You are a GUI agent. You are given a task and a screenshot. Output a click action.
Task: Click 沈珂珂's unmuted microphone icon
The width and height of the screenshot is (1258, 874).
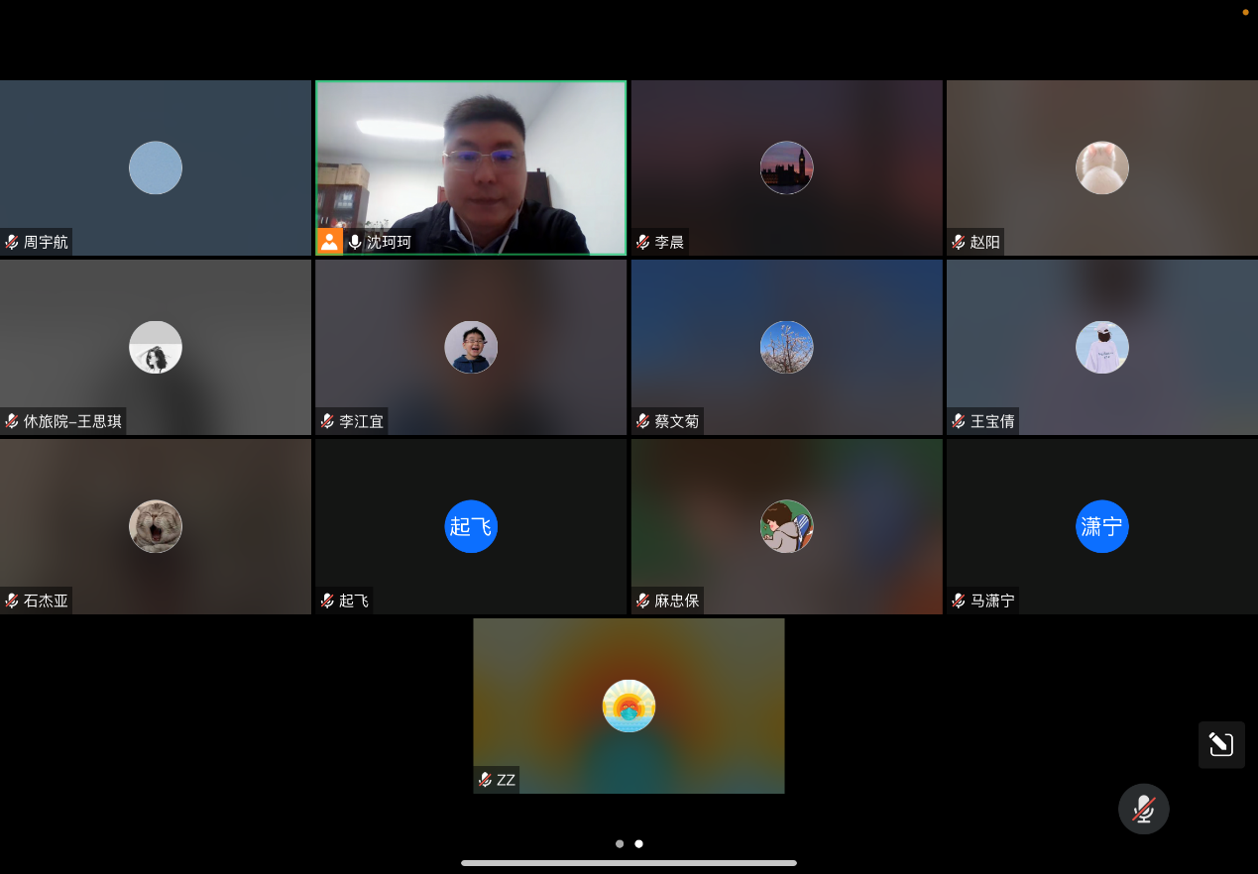pos(355,242)
